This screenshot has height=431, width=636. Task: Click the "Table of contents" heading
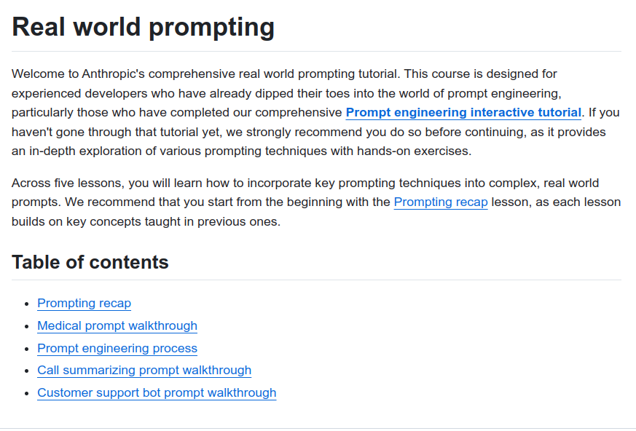point(90,262)
